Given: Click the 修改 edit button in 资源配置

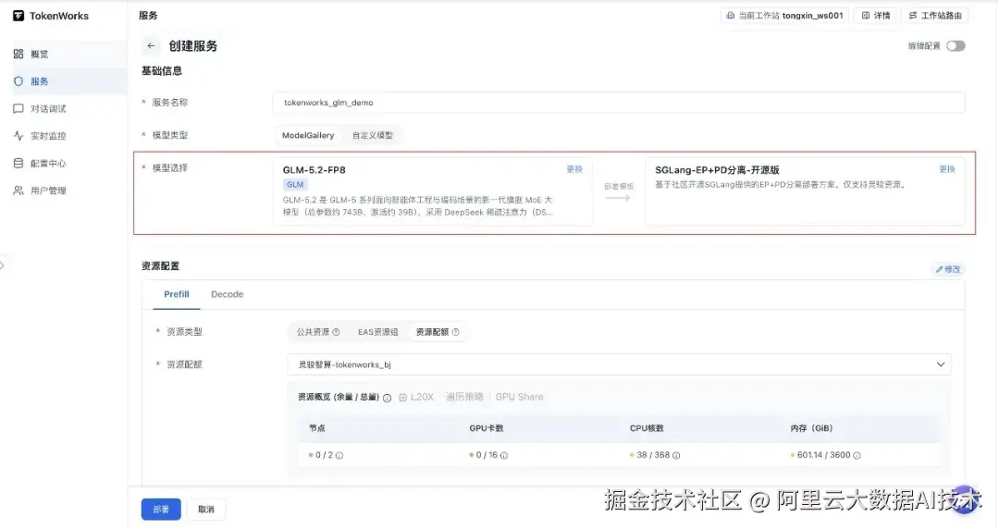Looking at the screenshot, I should tap(948, 269).
